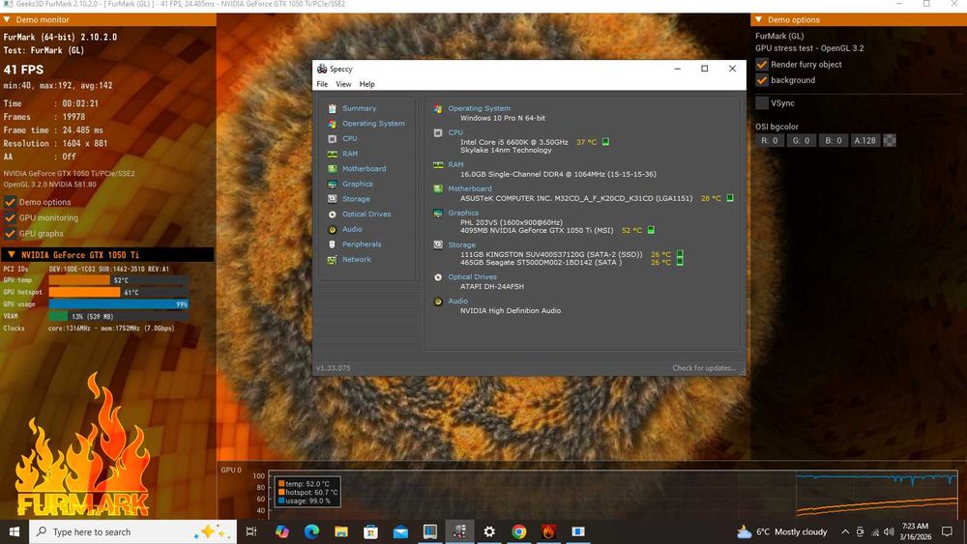Click the Optical Drives heading icon in summary
This screenshot has height=544, width=967.
point(438,277)
